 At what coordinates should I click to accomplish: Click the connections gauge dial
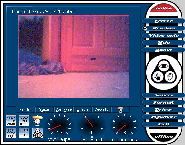pyautogui.click(x=124, y=125)
